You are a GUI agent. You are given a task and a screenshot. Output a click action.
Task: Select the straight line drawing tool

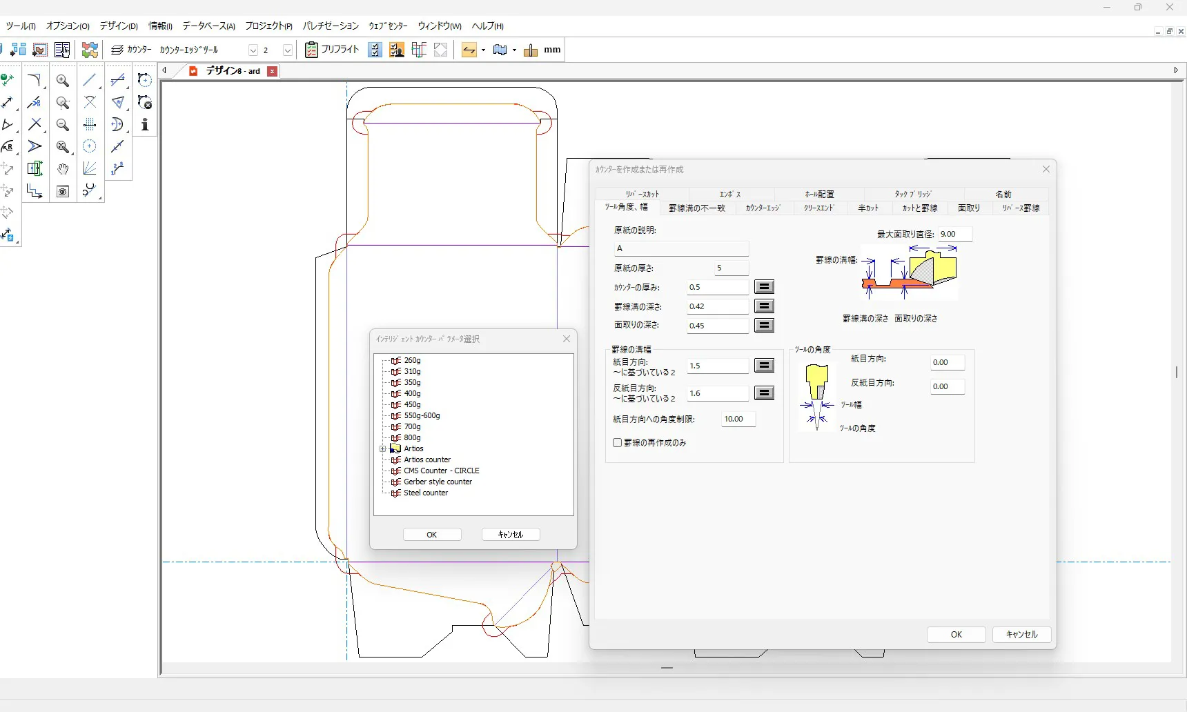(89, 81)
